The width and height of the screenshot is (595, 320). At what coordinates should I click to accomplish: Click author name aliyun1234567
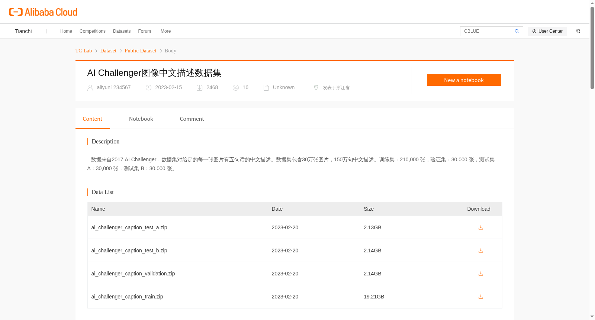[x=114, y=87]
